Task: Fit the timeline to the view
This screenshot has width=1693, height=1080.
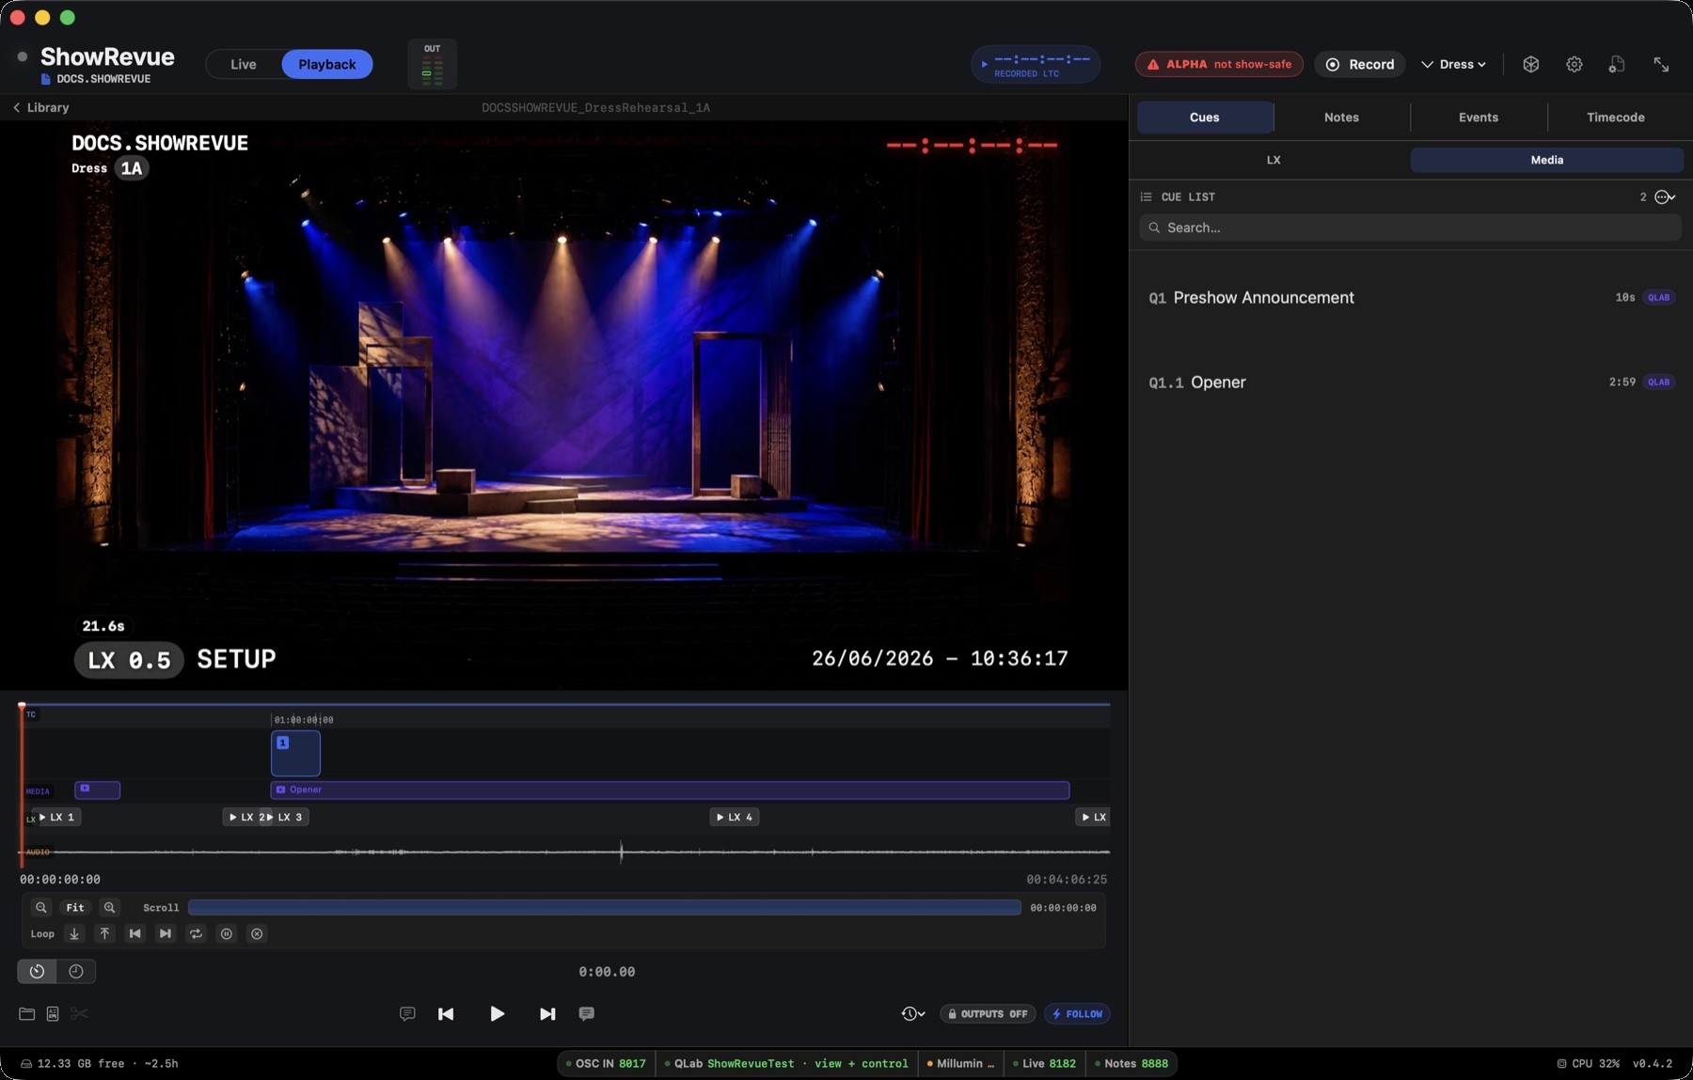Action: pos(75,907)
